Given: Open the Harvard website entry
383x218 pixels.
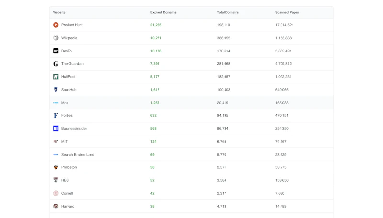Looking at the screenshot, I should (68, 206).
